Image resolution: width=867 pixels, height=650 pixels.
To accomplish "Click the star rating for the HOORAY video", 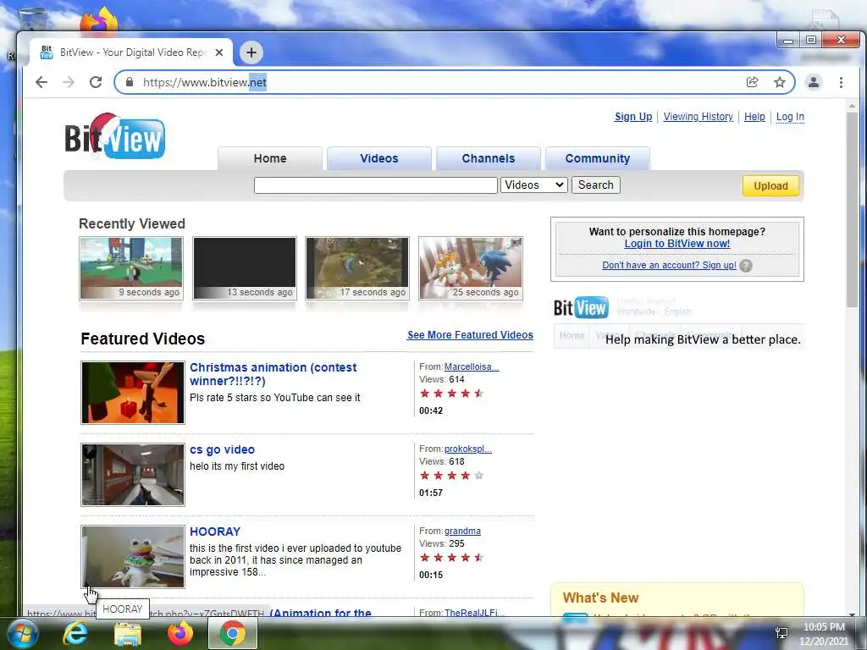I will (x=452, y=558).
